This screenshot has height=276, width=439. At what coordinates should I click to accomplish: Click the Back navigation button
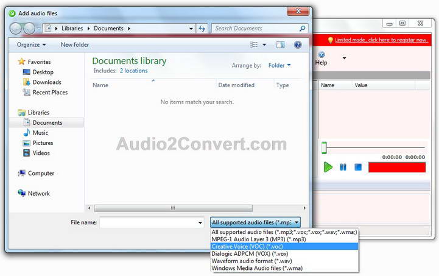point(16,28)
